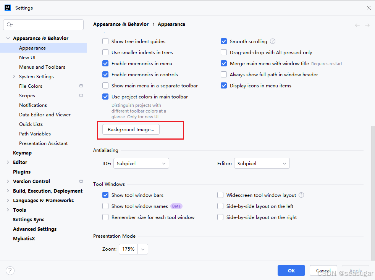
Task: Enable Widescreen tool window layout
Action: point(220,195)
